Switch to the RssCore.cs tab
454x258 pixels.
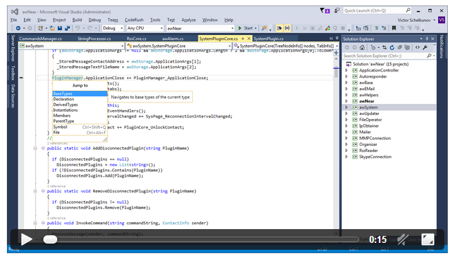[x=136, y=39]
